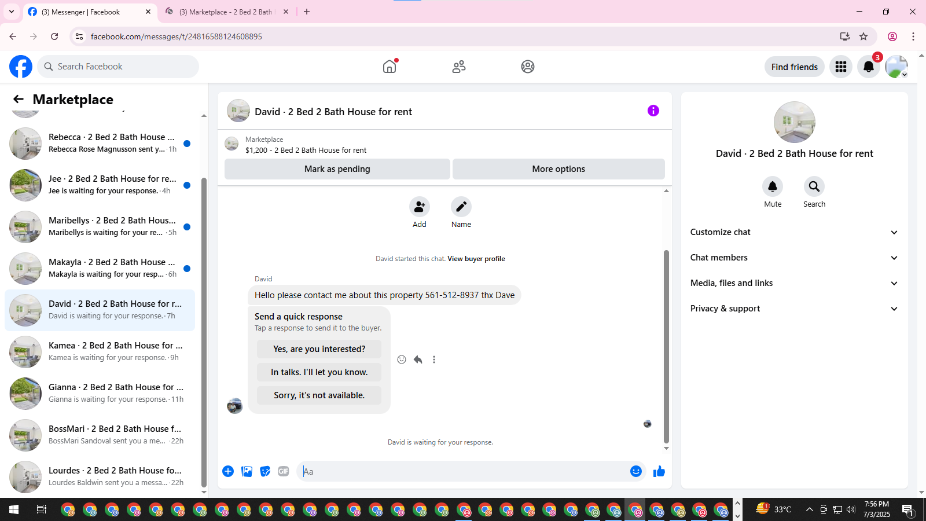
Task: Click the conversation list scrollbar
Action: point(204,333)
